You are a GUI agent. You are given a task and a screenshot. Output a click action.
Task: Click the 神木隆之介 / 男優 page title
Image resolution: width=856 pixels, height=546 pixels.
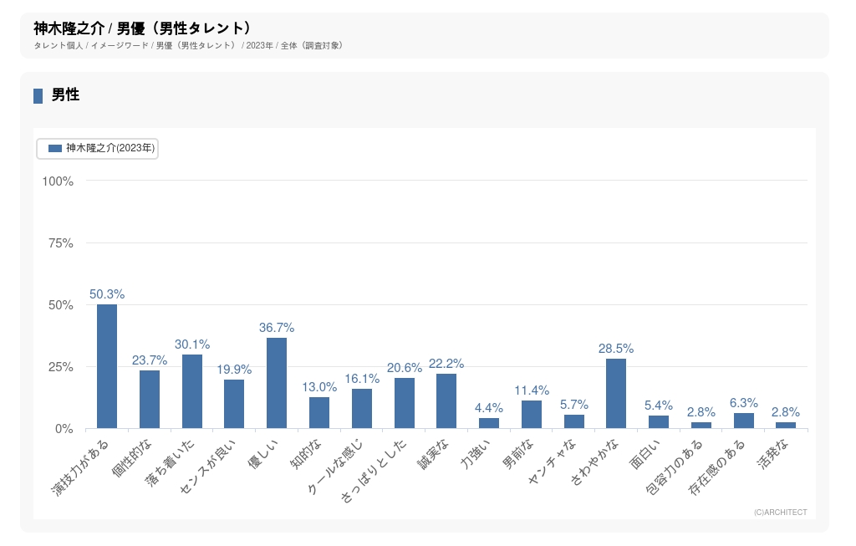[x=142, y=28]
